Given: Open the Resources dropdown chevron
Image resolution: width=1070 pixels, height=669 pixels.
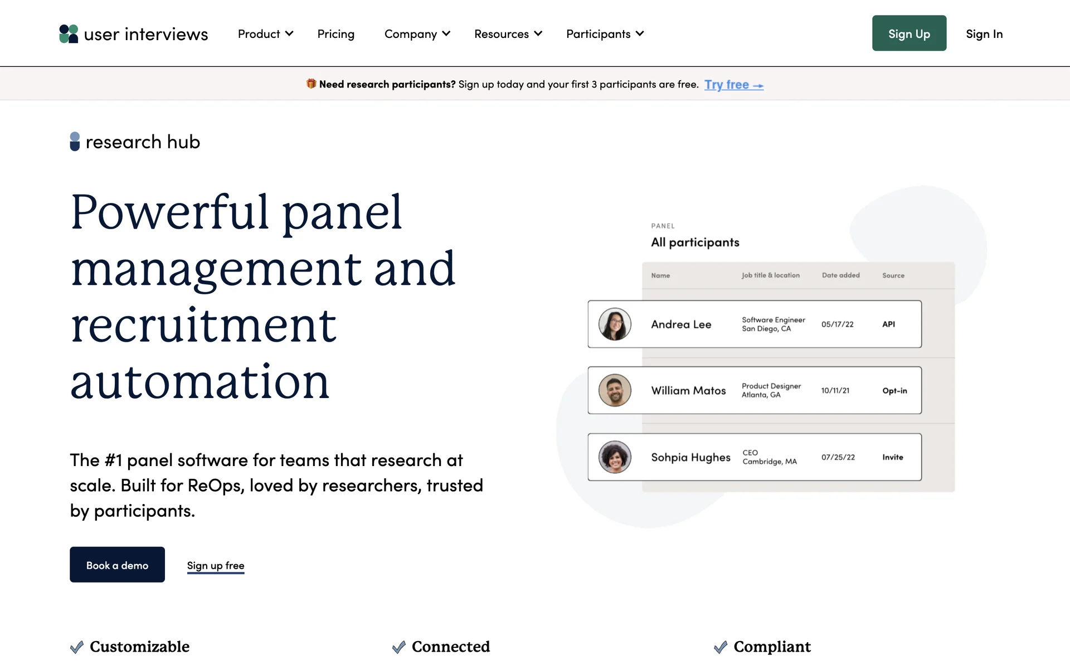Looking at the screenshot, I should [x=538, y=34].
